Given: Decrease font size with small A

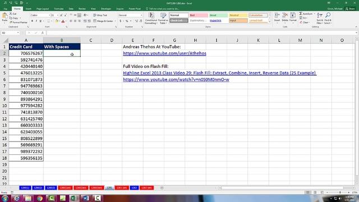Looking at the screenshot, I should 65,15.
